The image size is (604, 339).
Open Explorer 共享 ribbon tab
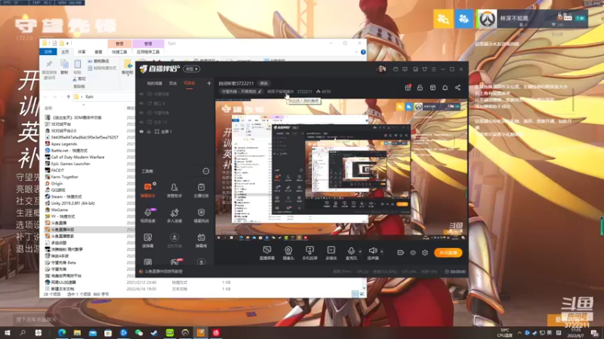pos(82,51)
